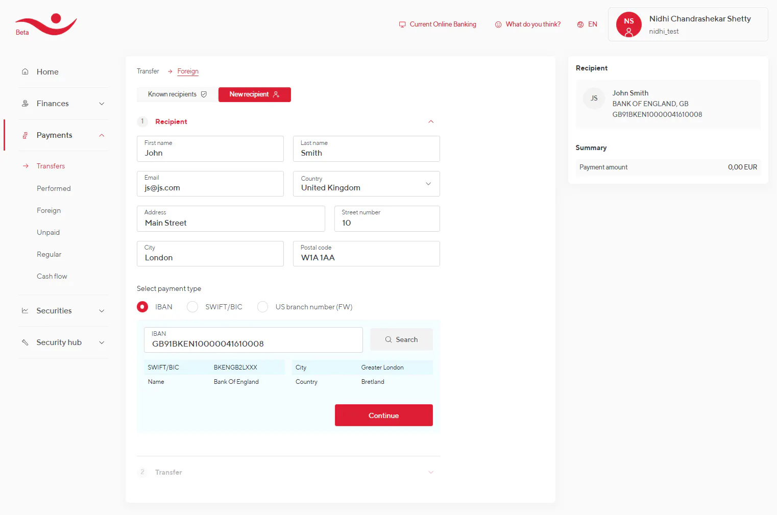Open Unpaid payments in sidebar
The width and height of the screenshot is (777, 515).
48,232
